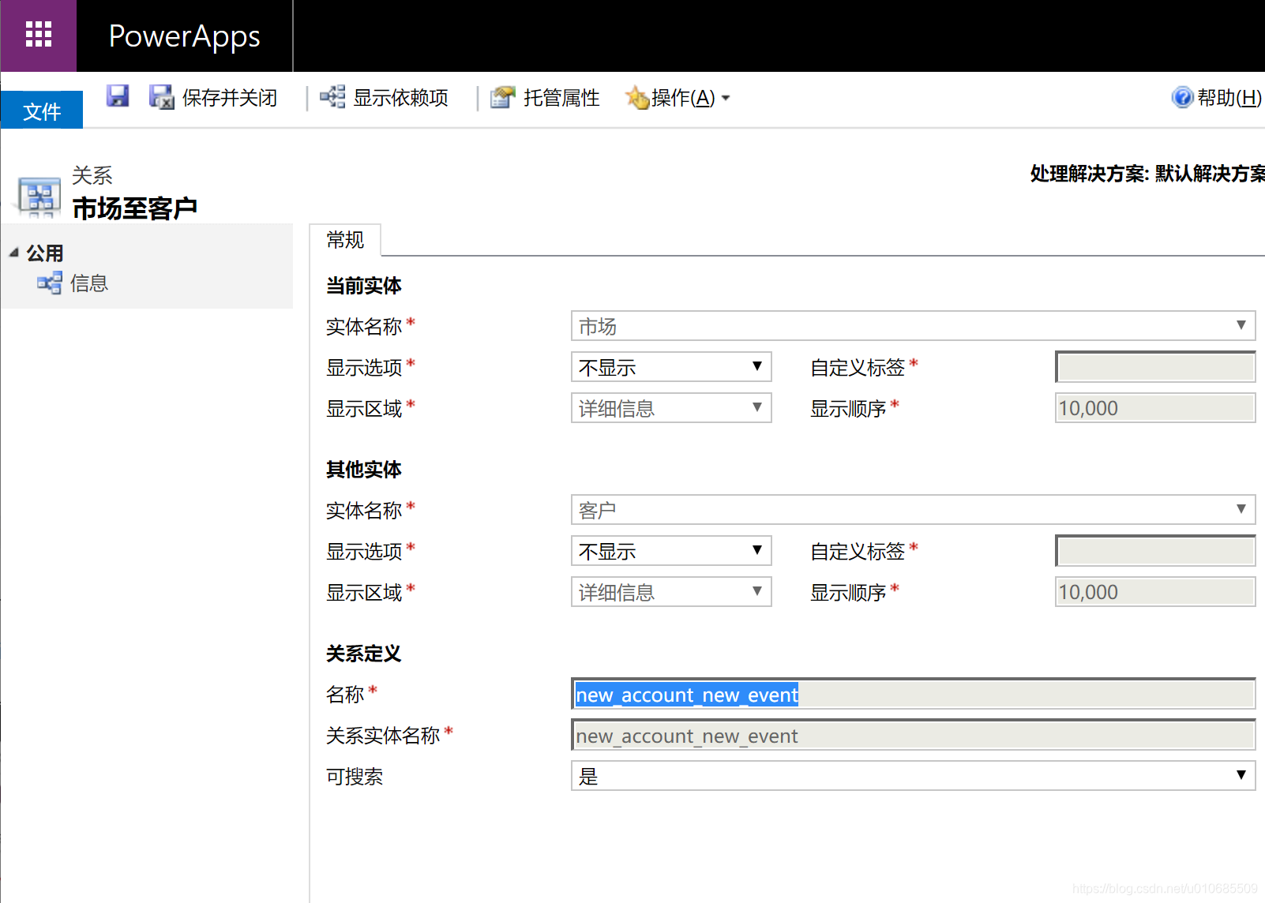Open 帮助(H) help link
Screen dimensions: 1265x903
pyautogui.click(x=1217, y=98)
